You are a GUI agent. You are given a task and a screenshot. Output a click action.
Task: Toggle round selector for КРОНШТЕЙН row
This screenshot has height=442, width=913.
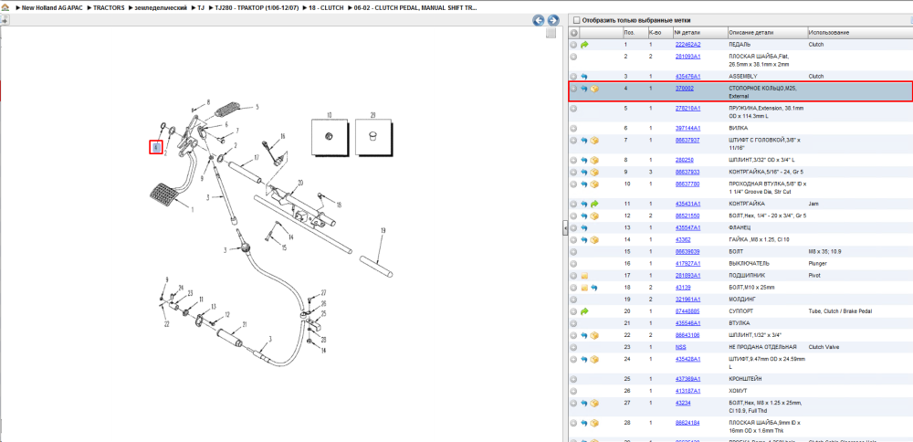[x=573, y=379]
